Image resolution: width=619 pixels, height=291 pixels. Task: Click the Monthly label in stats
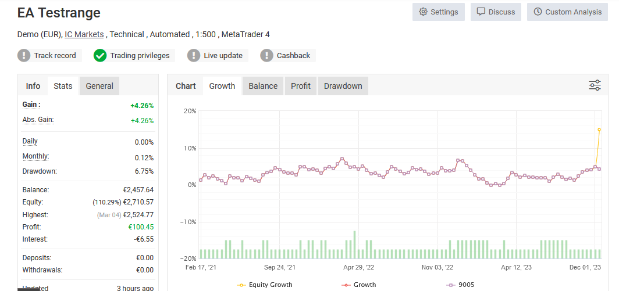[x=35, y=156]
